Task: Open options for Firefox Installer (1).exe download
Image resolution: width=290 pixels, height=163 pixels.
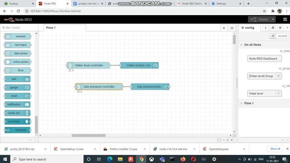Action: [x=145, y=149]
